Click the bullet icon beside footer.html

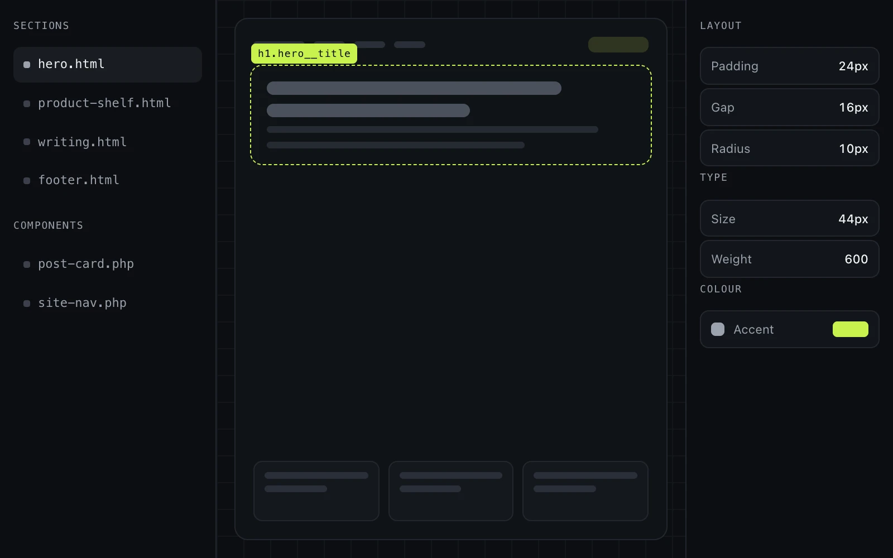tap(27, 181)
